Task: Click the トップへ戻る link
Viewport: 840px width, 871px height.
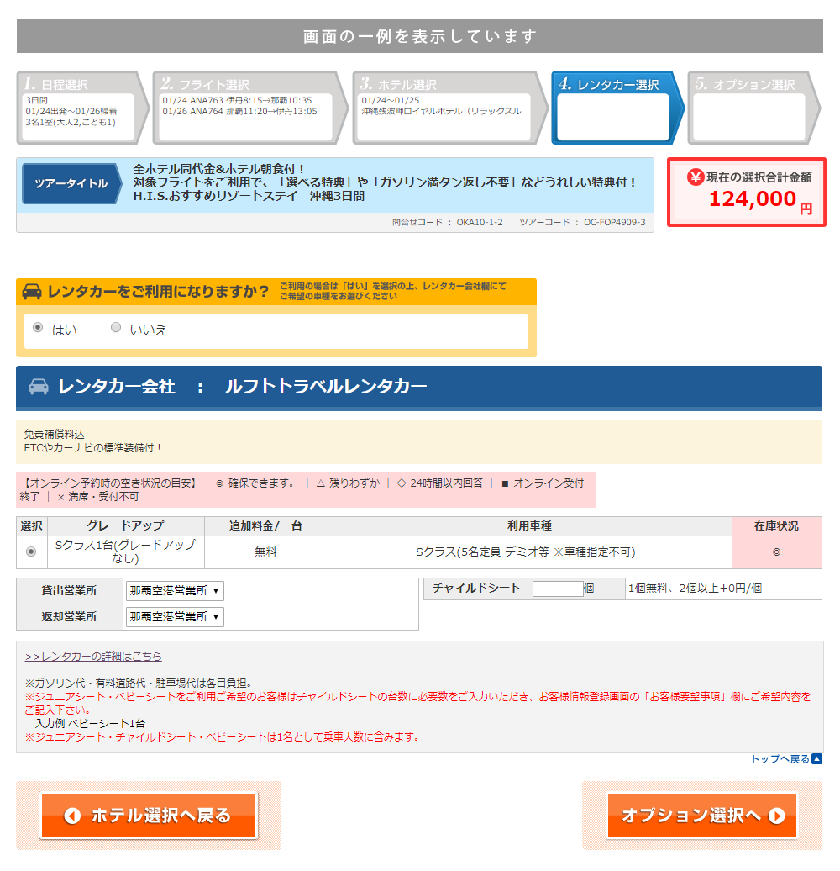Action: 780,759
